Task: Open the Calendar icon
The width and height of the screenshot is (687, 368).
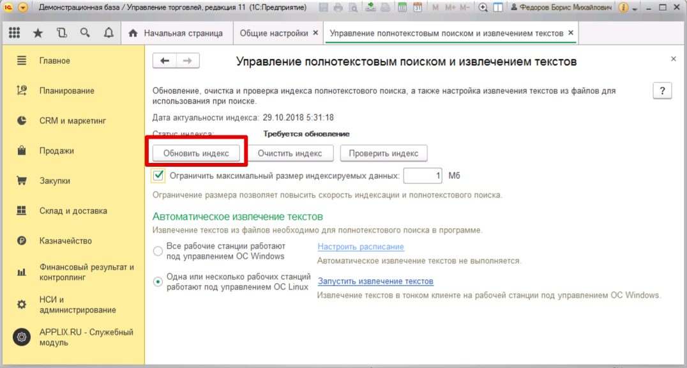Action: pyautogui.click(x=417, y=8)
